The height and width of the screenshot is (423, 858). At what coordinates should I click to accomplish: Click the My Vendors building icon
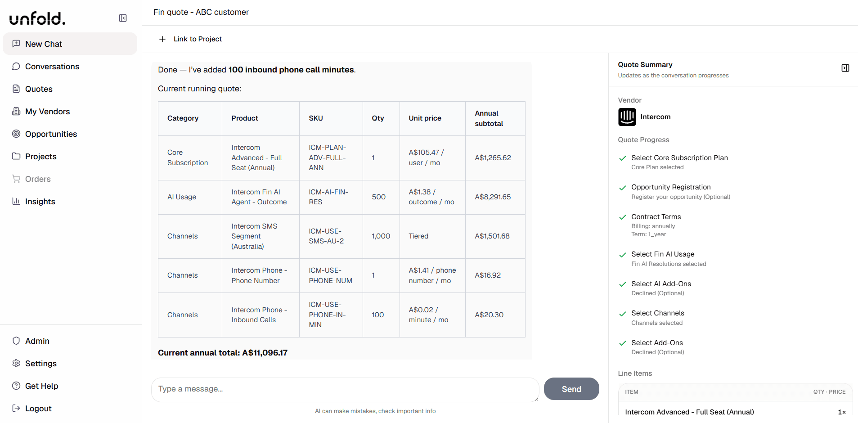tap(16, 111)
